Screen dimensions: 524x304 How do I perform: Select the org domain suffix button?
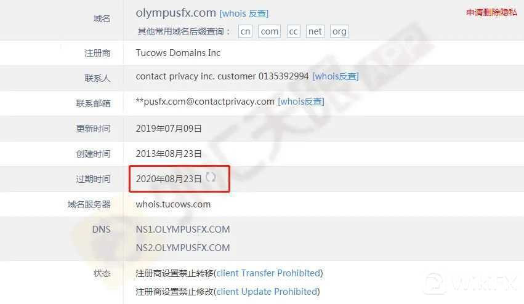point(339,31)
